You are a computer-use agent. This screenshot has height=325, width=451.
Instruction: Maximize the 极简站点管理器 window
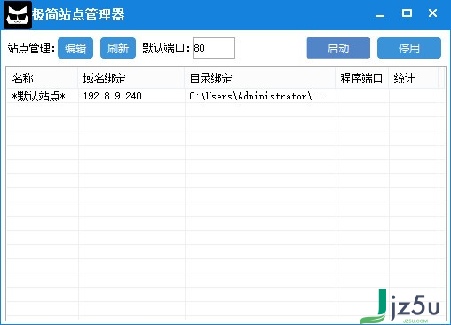pos(407,13)
